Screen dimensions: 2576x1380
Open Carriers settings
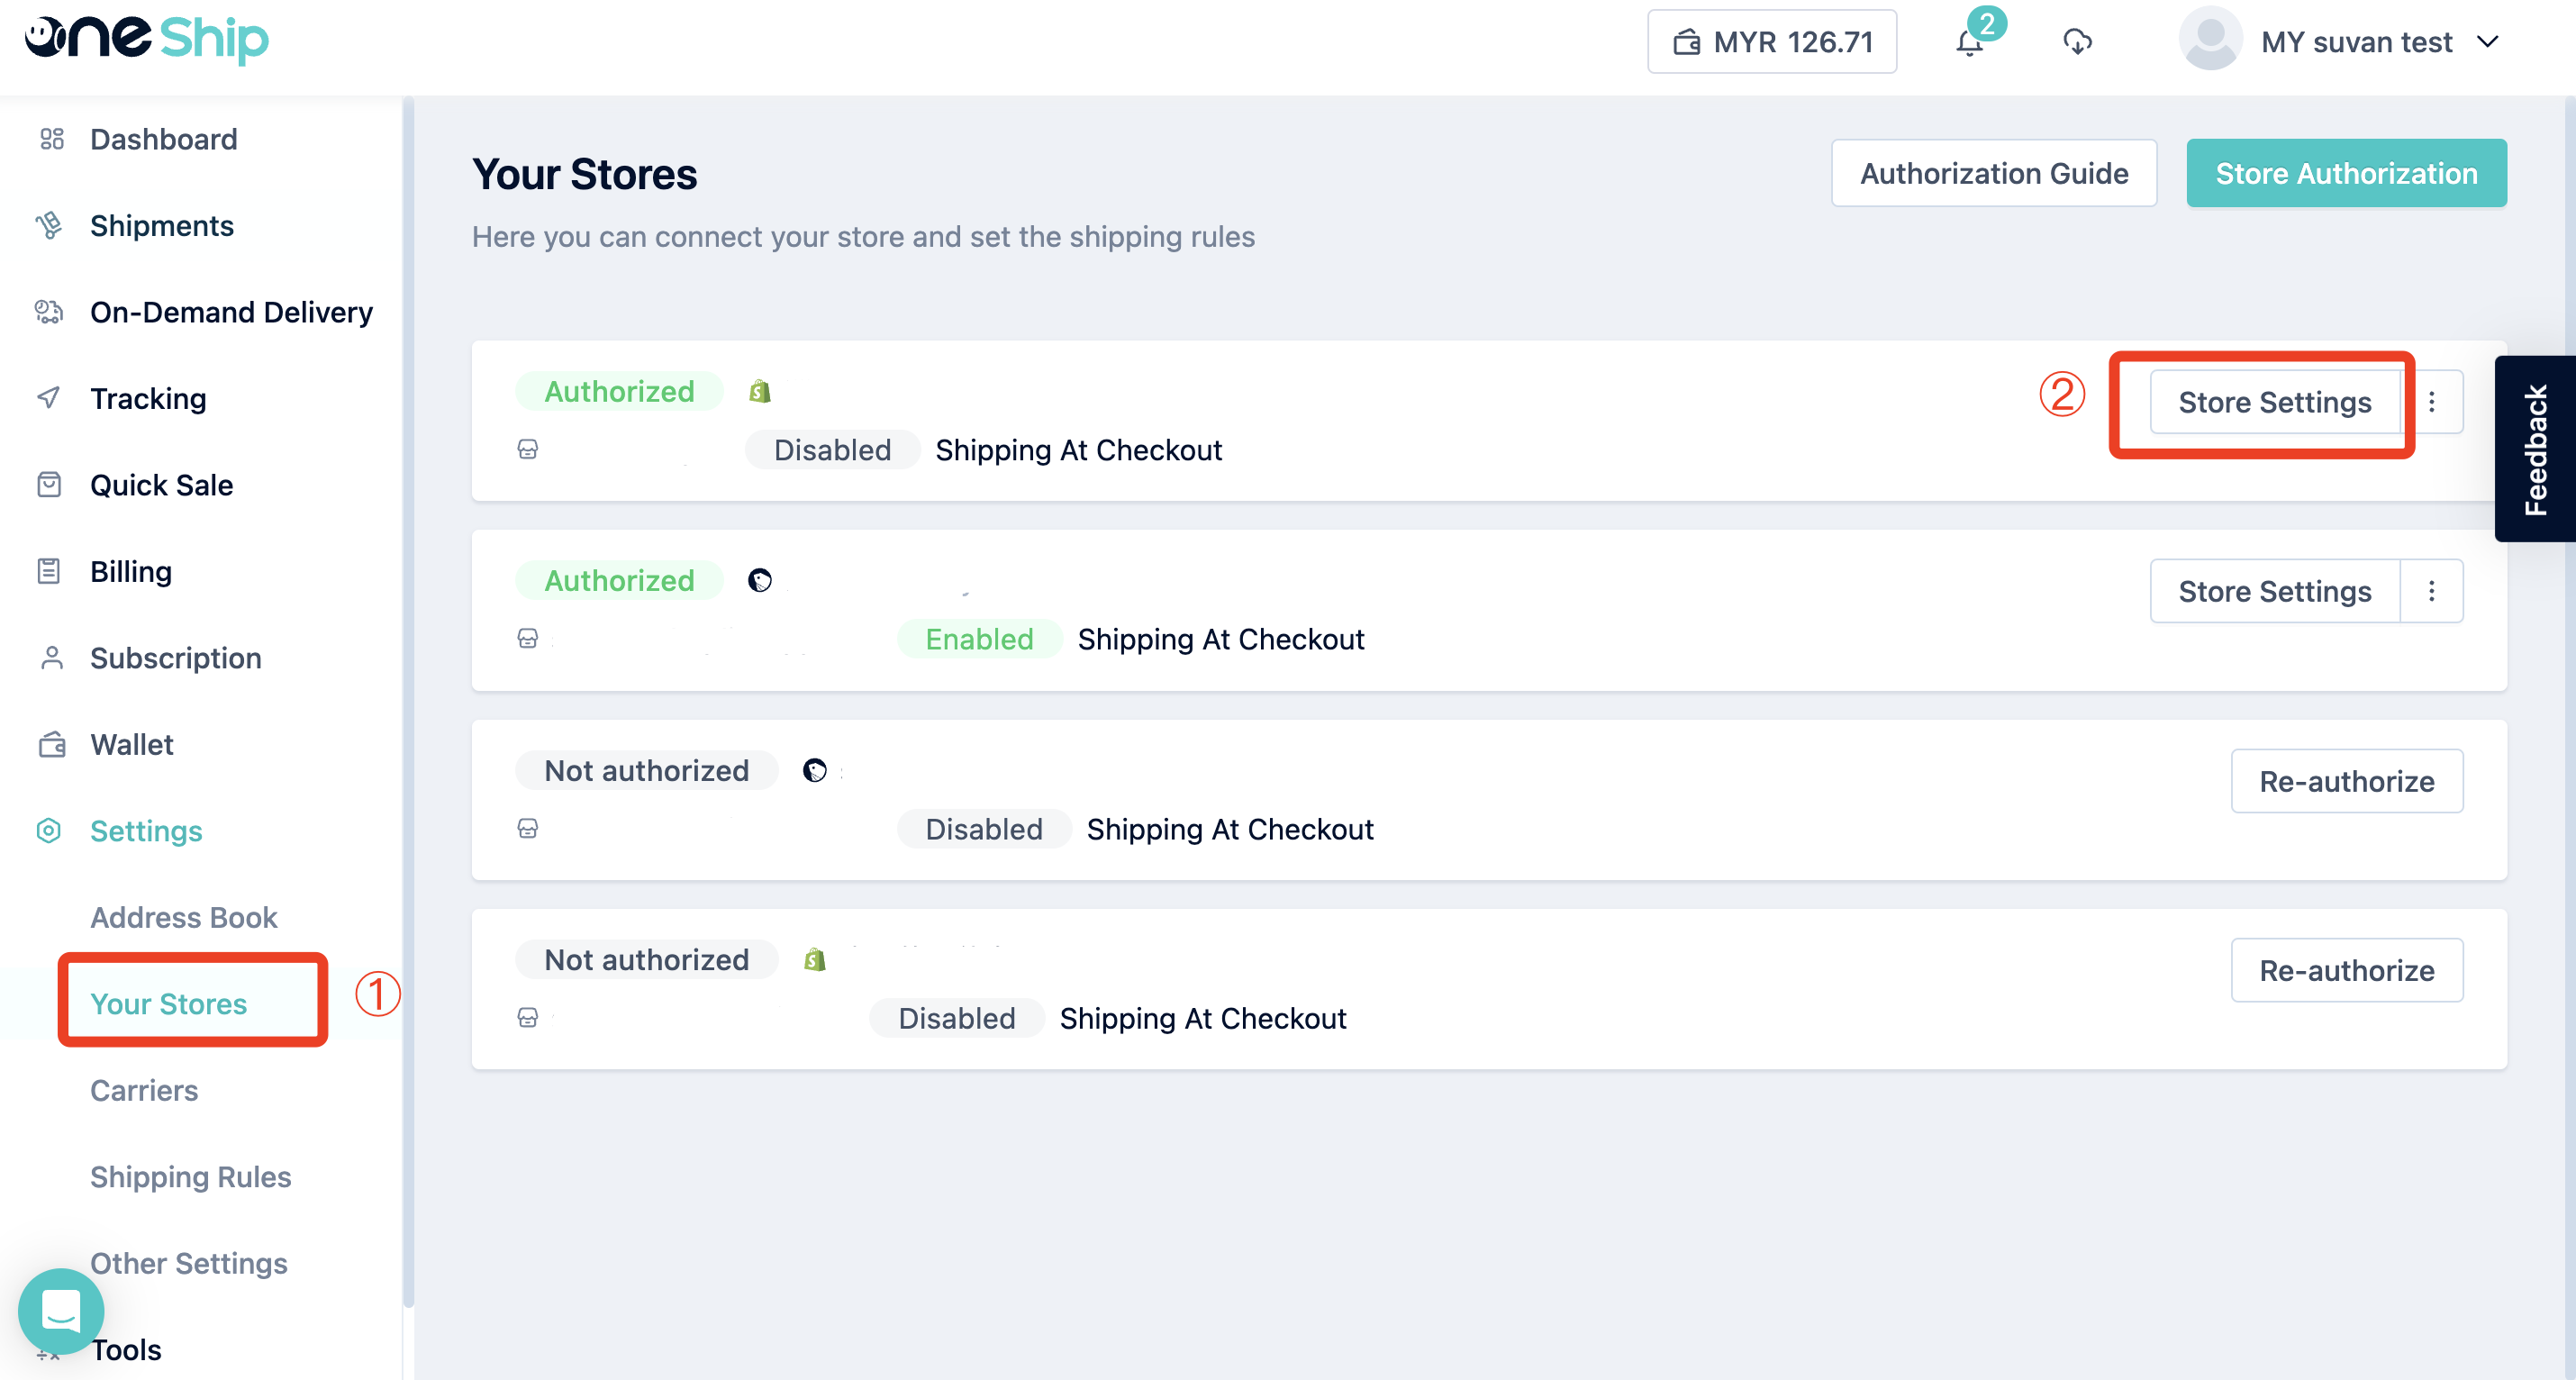(x=144, y=1090)
